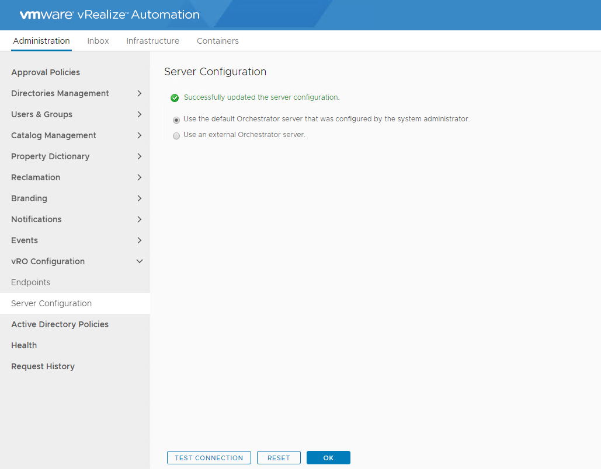Viewport: 601px width, 469px height.
Task: Go to the Containers tab
Action: (x=217, y=41)
